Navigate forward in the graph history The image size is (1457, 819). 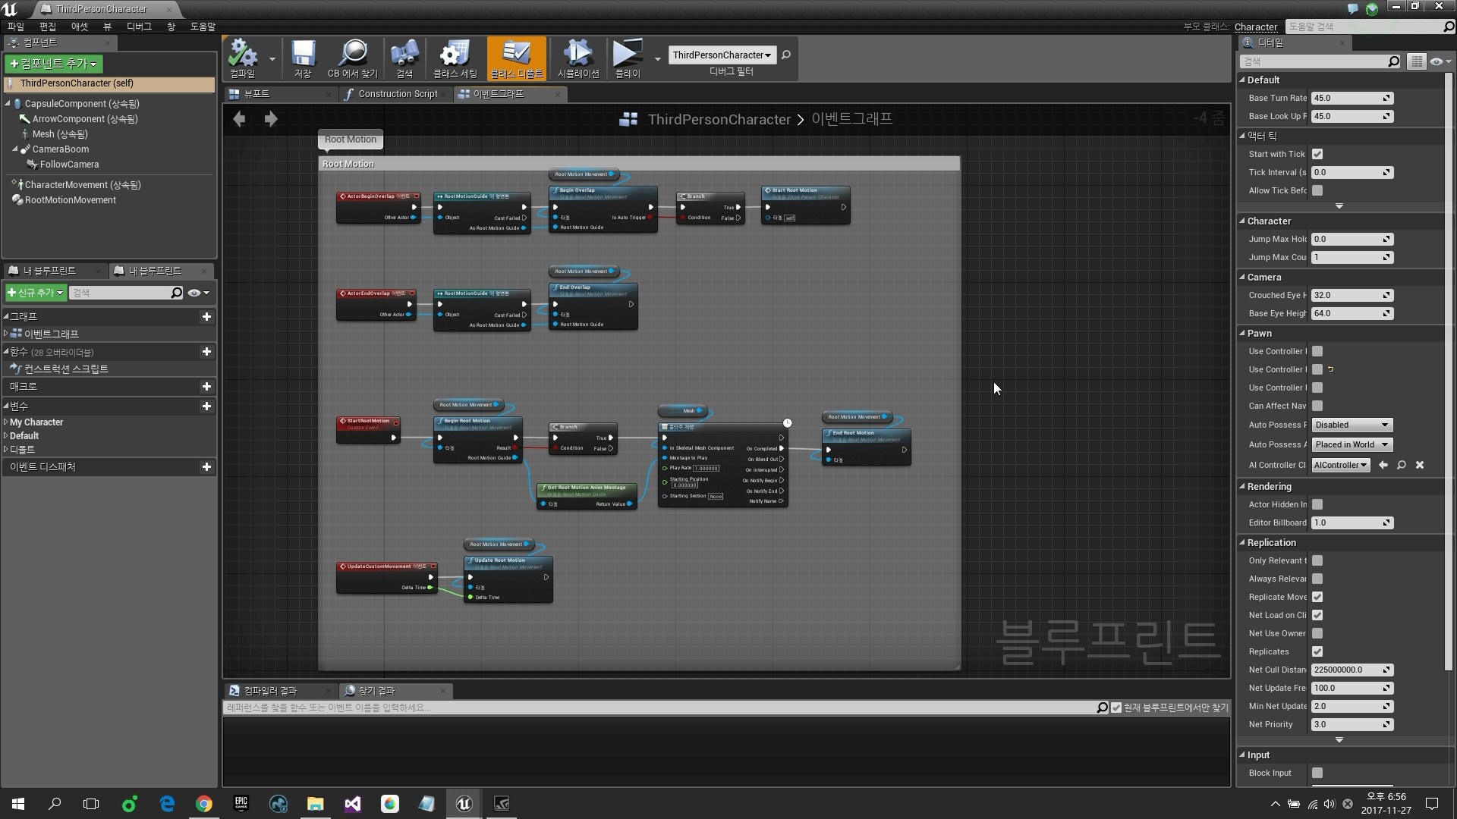click(271, 119)
